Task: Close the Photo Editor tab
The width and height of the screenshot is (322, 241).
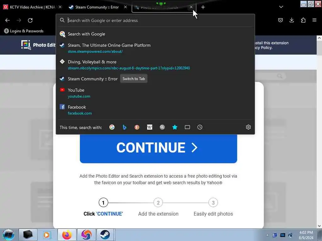Action: tap(191, 7)
